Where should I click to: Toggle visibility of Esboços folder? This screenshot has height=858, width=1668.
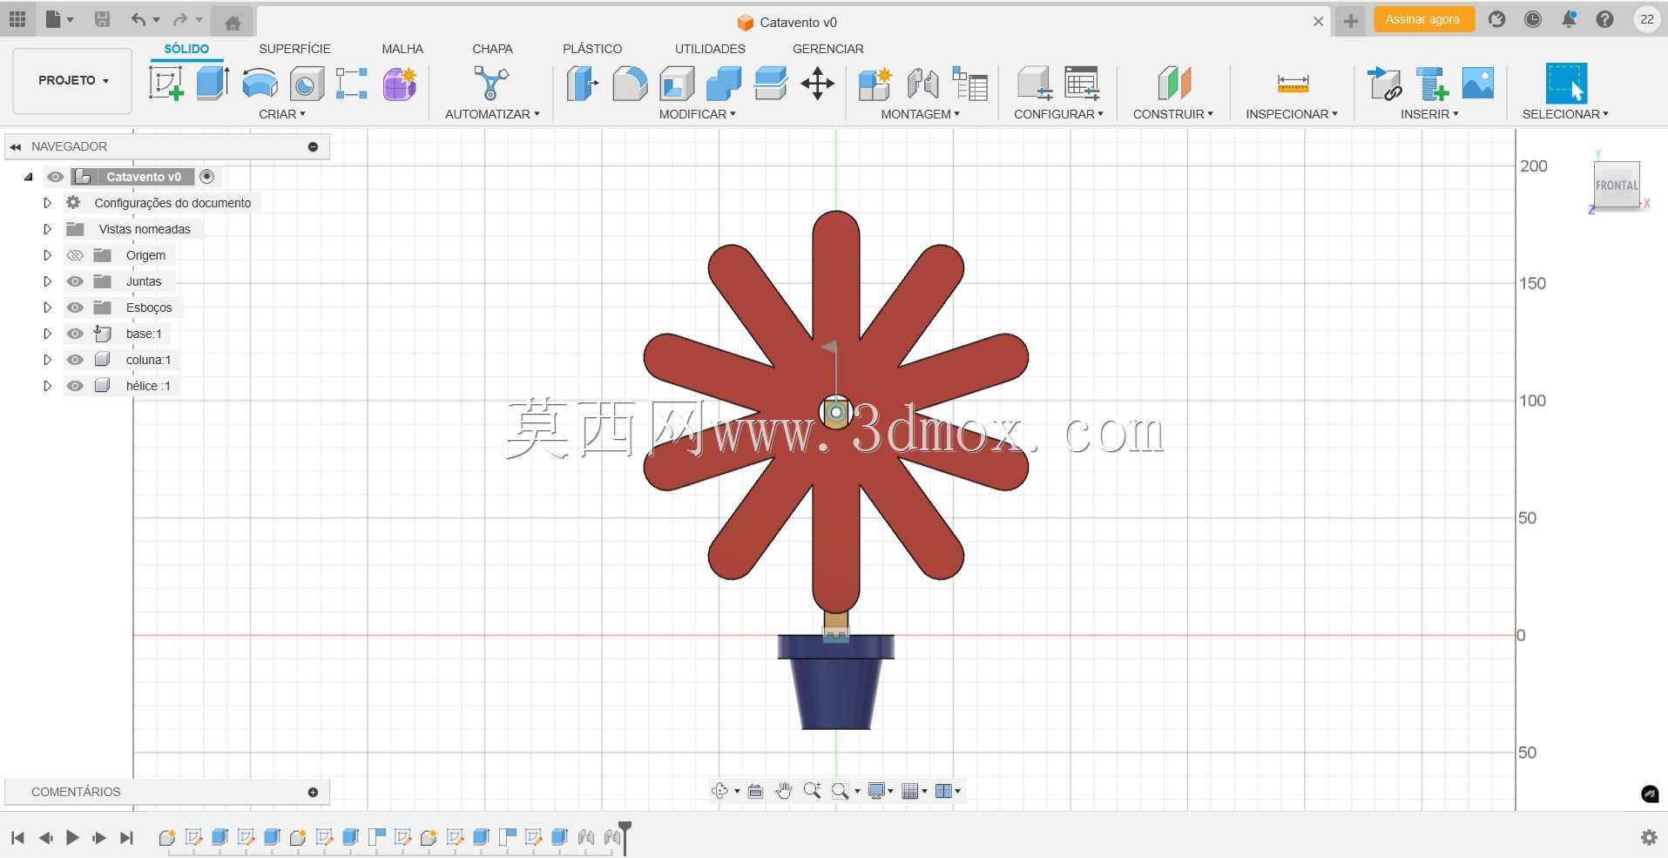pyautogui.click(x=76, y=307)
